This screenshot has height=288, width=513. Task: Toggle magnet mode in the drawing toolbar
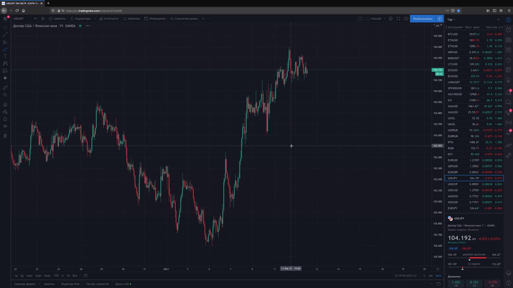click(x=5, y=104)
